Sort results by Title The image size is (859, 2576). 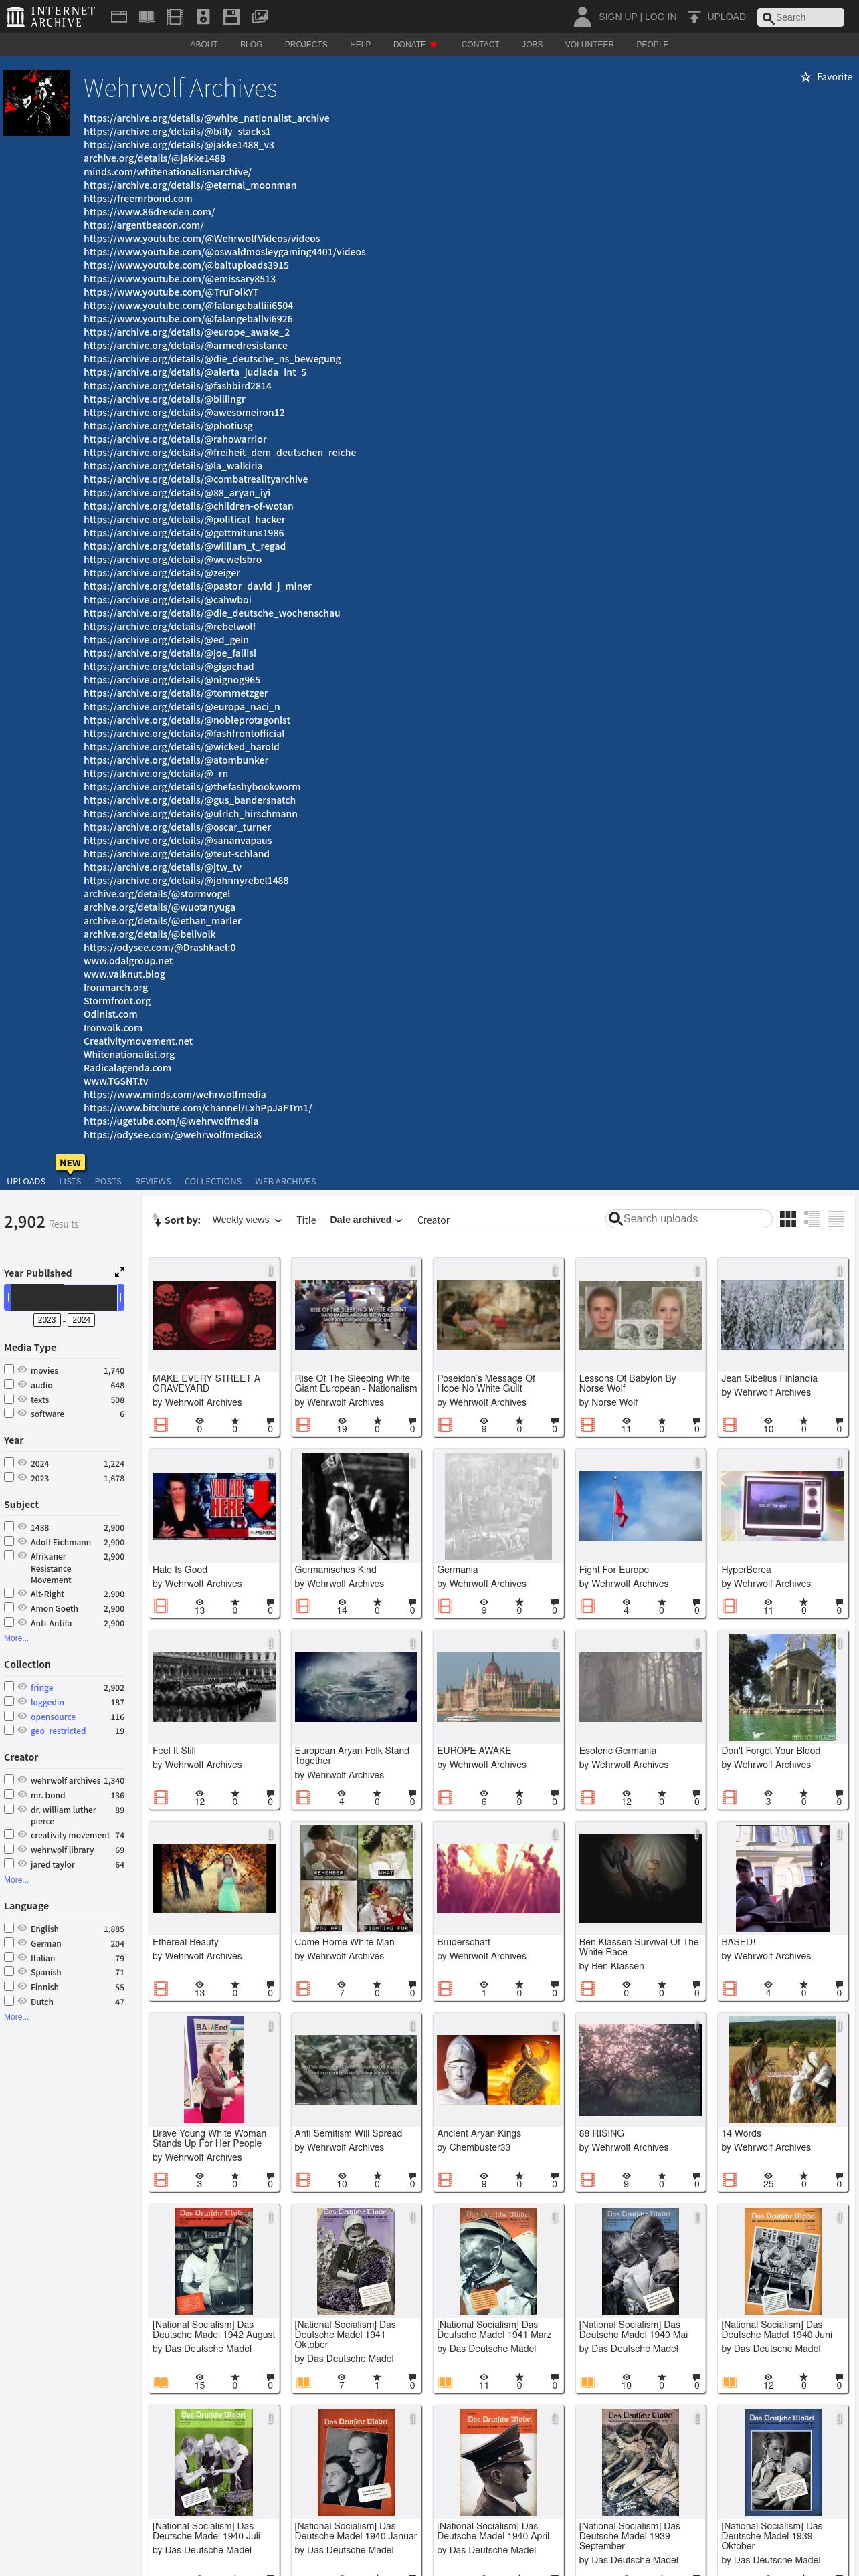[x=306, y=1220]
